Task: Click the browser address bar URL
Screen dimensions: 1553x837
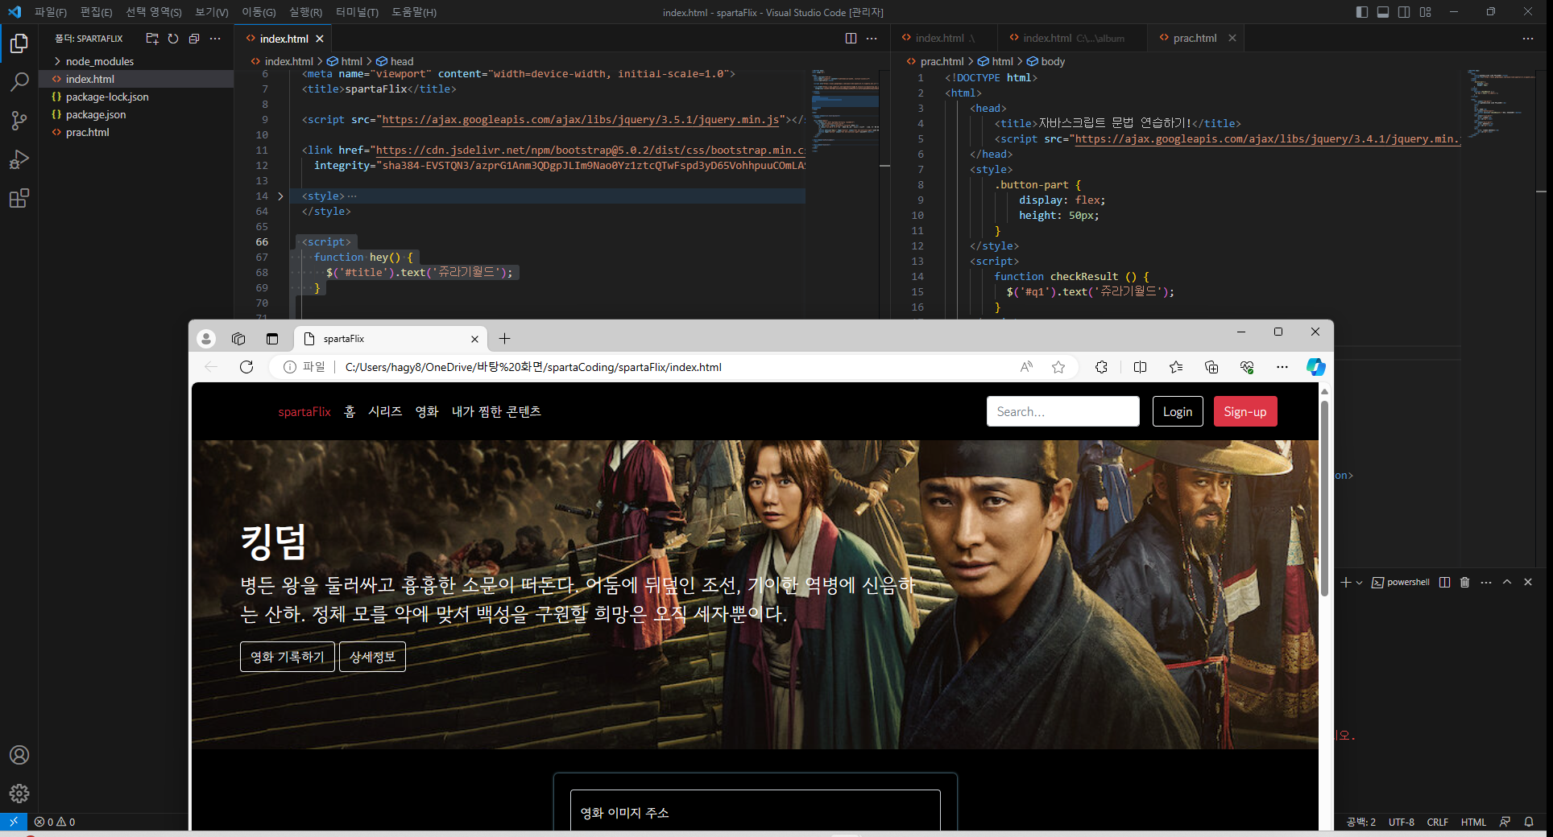Action: (533, 367)
